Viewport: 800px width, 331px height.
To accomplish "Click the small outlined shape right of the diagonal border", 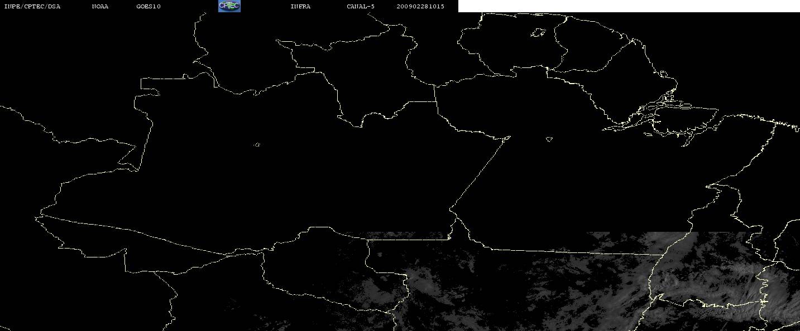I will [549, 139].
